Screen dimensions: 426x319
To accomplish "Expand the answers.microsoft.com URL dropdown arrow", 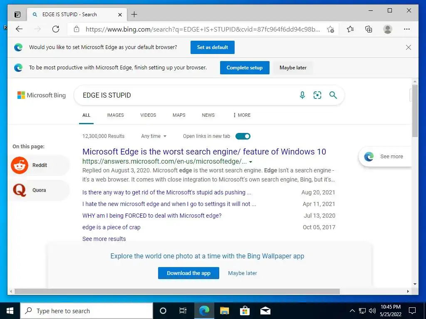I will coord(250,162).
